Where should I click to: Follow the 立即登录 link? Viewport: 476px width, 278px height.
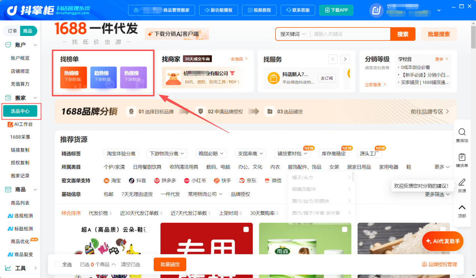pos(375,85)
